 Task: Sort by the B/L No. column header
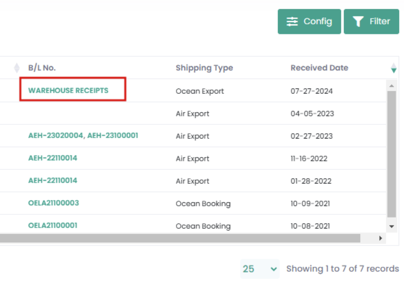[42, 68]
